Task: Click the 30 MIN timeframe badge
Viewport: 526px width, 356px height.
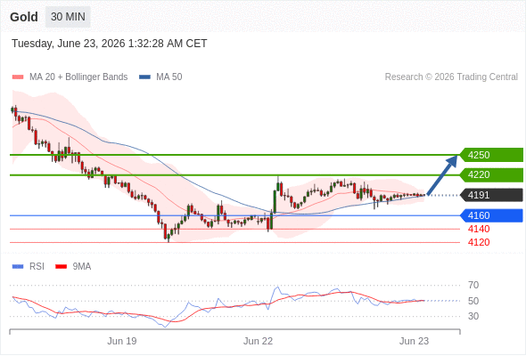Action: click(x=68, y=17)
